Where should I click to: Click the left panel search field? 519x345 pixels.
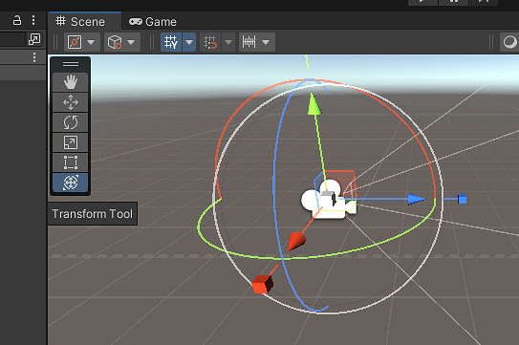click(12, 39)
